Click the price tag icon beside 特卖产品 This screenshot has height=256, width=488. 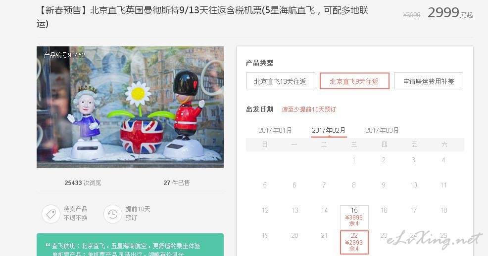click(x=50, y=214)
